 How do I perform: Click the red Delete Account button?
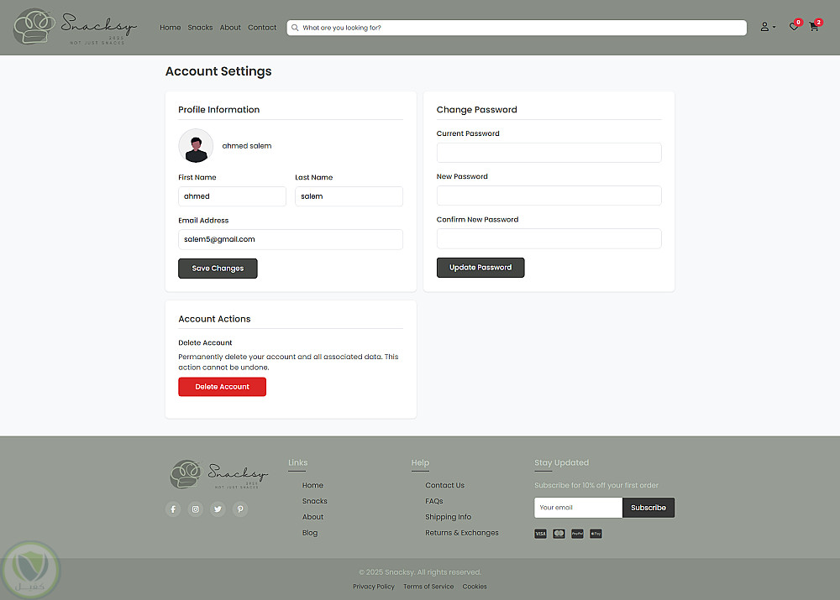(222, 387)
